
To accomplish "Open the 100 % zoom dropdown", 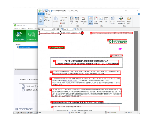I will 68,29.
